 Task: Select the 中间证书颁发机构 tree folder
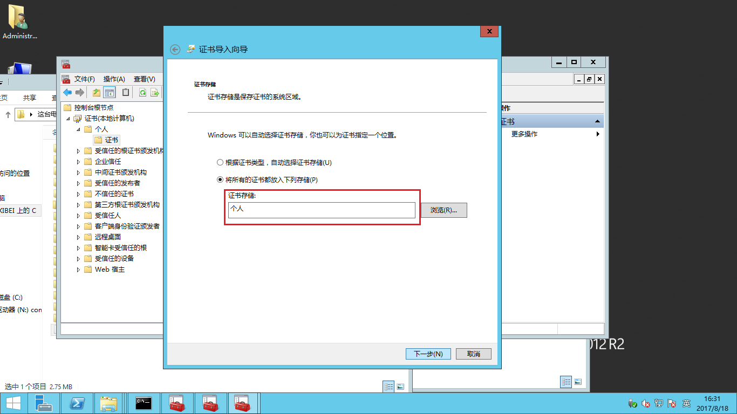[120, 172]
